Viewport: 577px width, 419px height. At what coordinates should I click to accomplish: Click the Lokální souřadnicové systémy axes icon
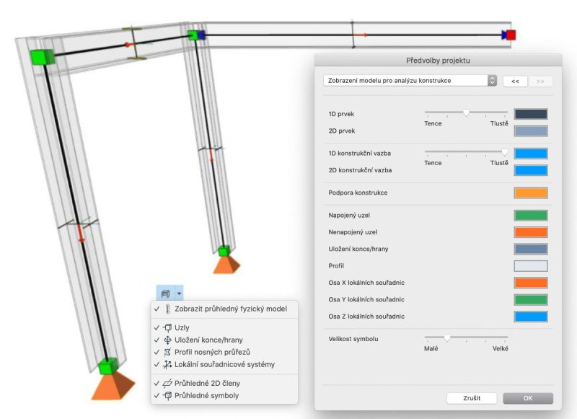(167, 365)
